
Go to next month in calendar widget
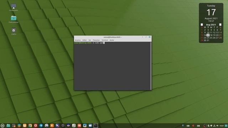[x=220, y=25]
